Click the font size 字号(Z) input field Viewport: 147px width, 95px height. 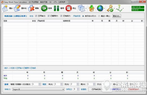[x=75, y=89]
